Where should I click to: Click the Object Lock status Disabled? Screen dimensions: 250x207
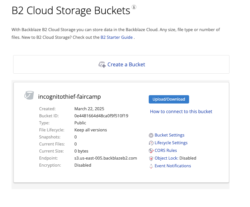[x=188, y=158]
